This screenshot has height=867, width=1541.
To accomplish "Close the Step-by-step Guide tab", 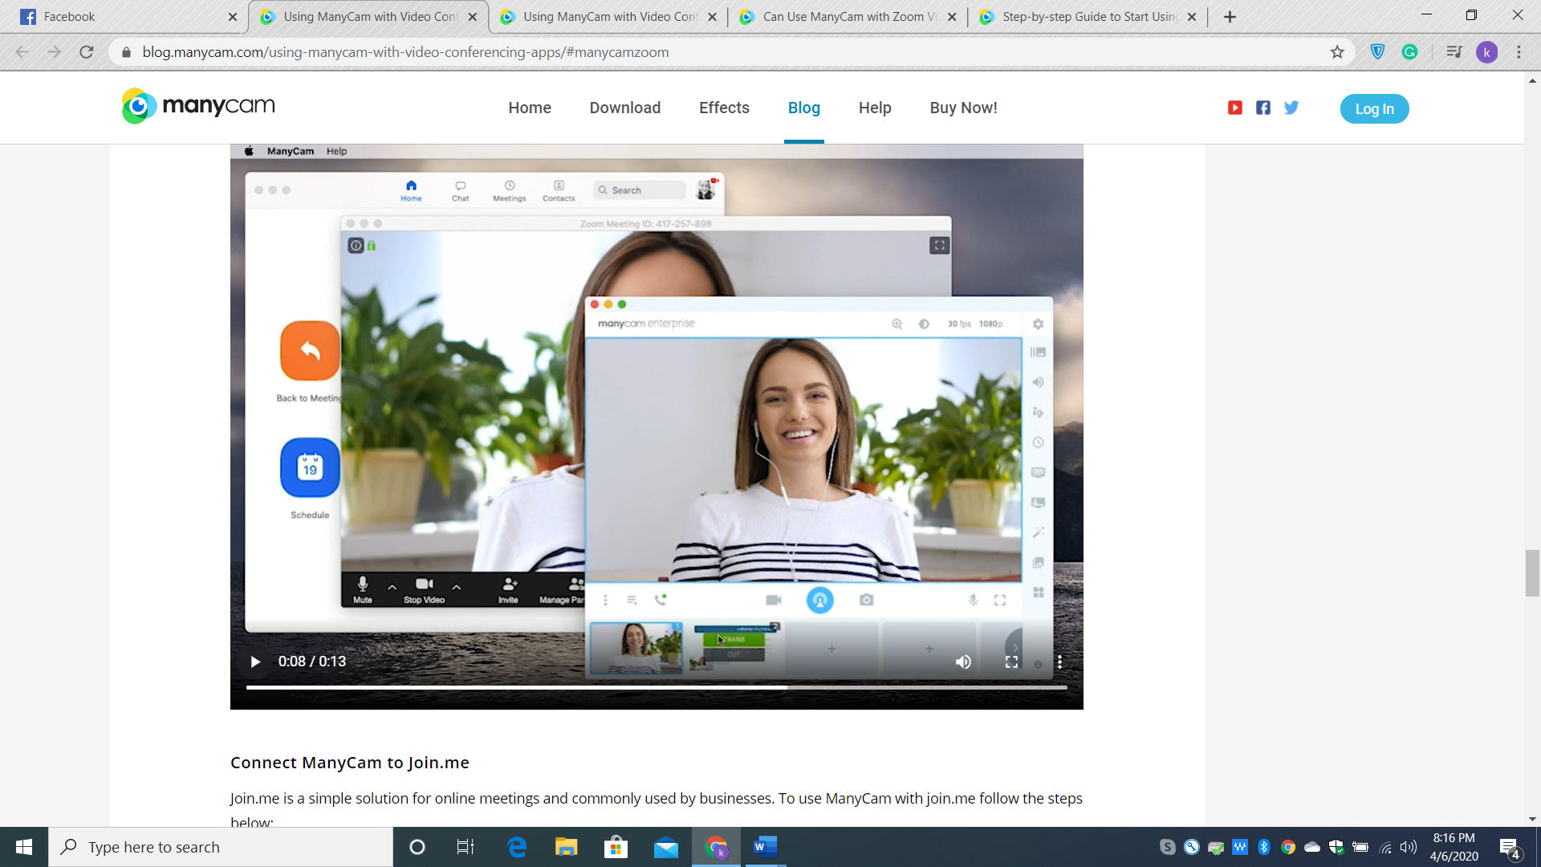I will click(x=1192, y=17).
